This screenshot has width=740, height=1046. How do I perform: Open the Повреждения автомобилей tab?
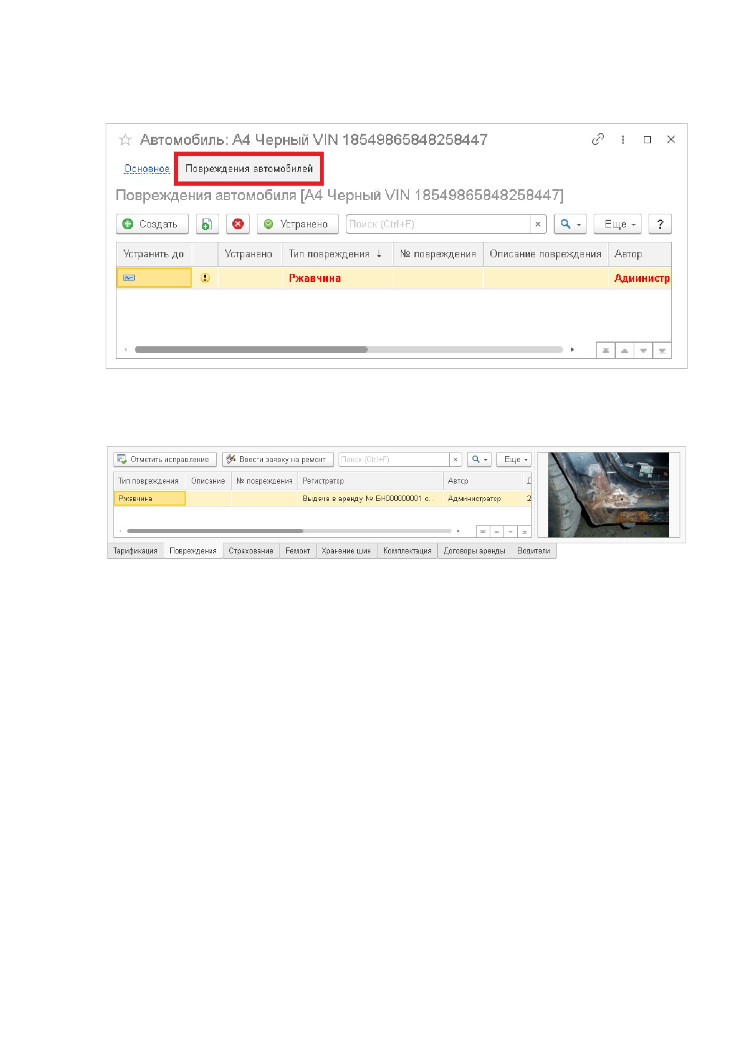[x=249, y=168]
